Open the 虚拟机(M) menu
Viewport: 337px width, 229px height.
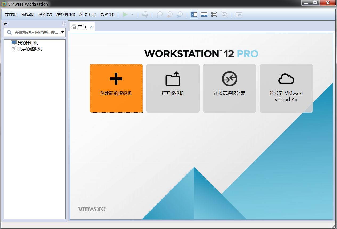click(x=66, y=14)
